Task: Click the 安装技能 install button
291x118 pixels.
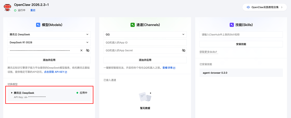Action: click(241, 44)
